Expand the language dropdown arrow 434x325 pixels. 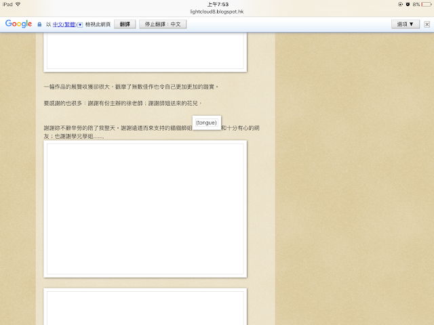[x=80, y=25]
